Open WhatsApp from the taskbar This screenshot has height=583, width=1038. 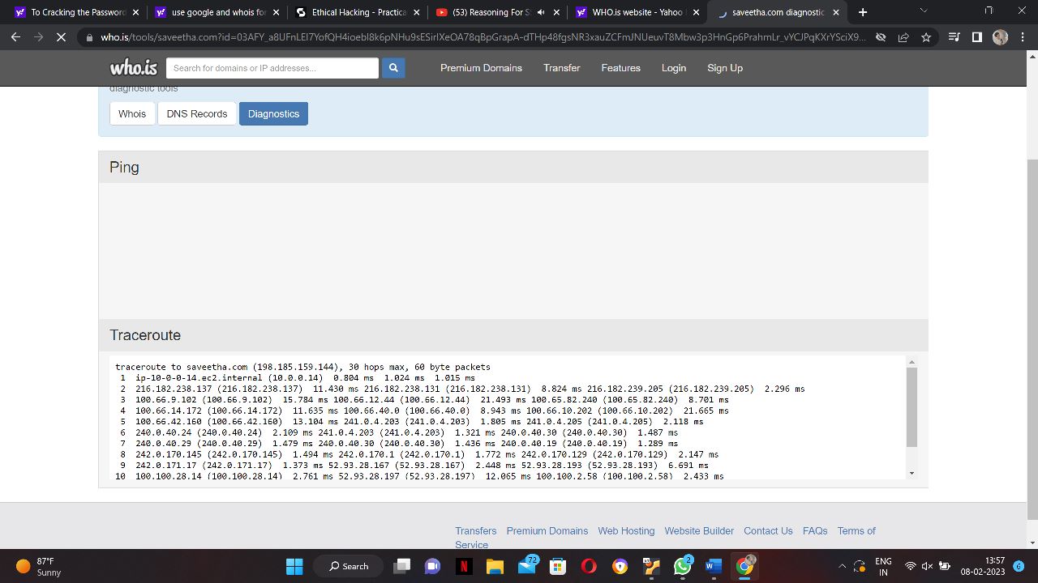coord(682,566)
